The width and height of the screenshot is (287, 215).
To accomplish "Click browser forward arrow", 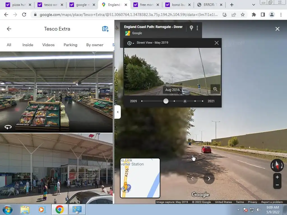I will [15, 15].
